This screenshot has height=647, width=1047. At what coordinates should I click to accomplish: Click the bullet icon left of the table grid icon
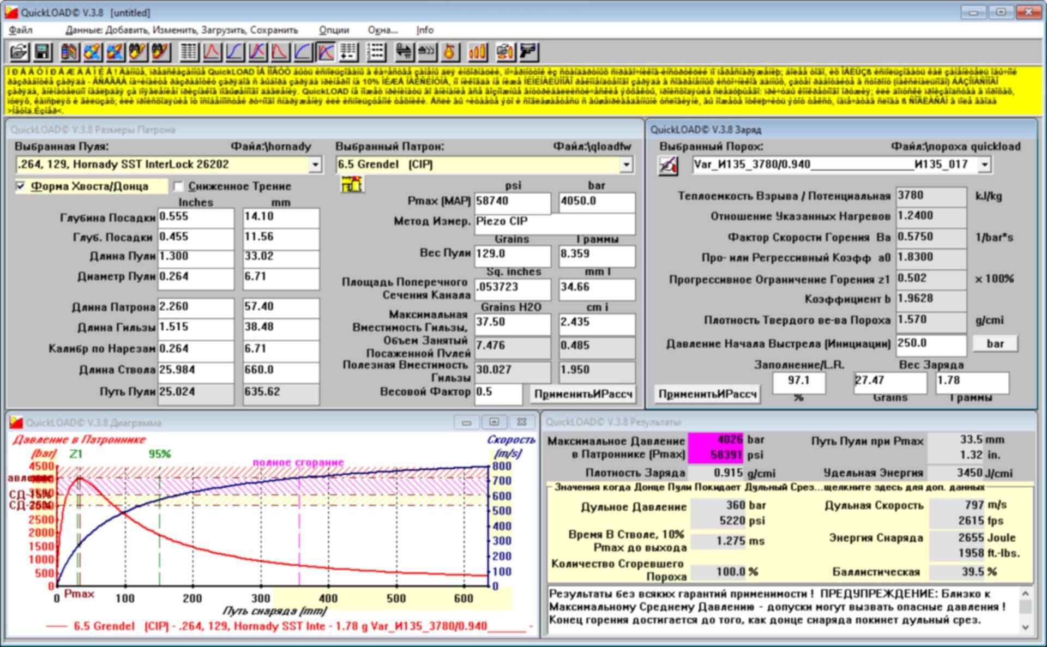click(161, 52)
